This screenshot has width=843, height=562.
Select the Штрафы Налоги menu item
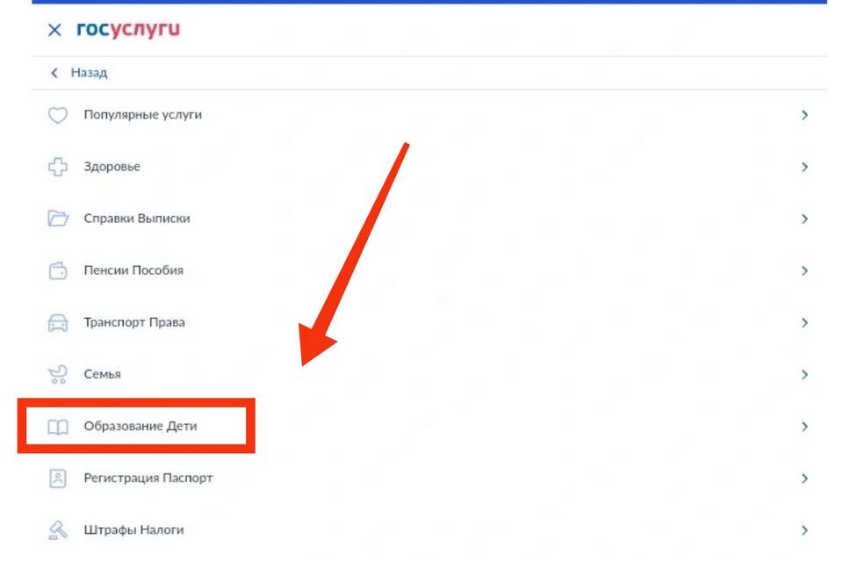coord(429,530)
